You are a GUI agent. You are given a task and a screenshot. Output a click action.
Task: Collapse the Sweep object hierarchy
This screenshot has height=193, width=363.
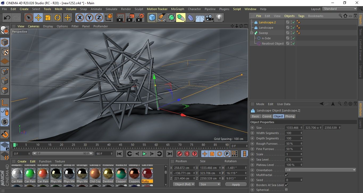[x=252, y=33]
